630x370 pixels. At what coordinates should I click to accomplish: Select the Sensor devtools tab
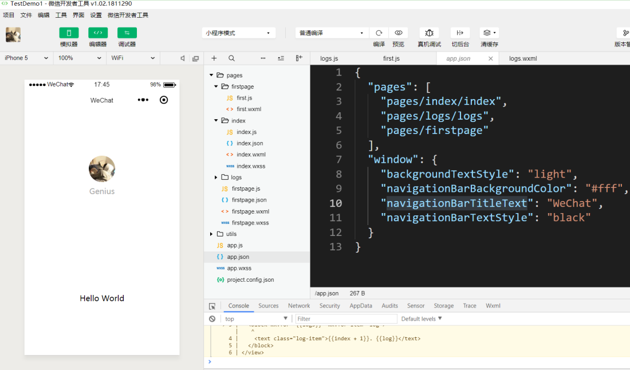[416, 306]
